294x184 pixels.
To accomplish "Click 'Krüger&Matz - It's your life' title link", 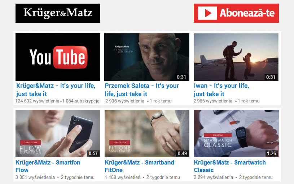I will coord(56,90).
